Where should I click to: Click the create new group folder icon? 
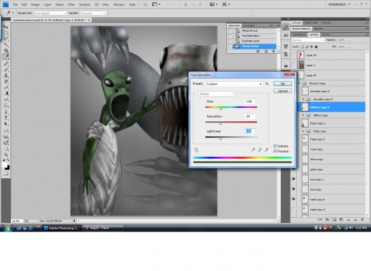tap(348, 220)
